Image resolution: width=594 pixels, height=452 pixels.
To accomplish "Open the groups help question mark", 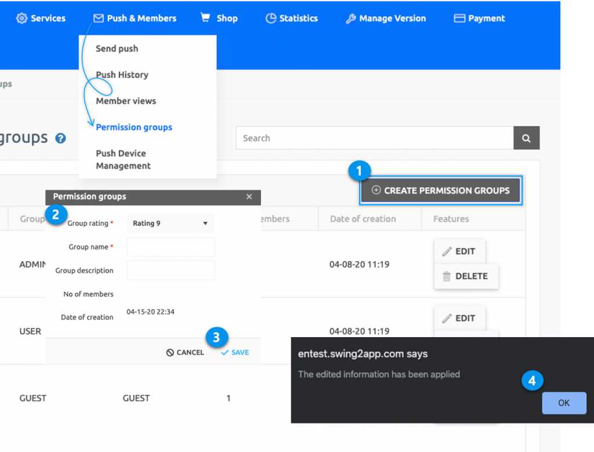I will (60, 139).
